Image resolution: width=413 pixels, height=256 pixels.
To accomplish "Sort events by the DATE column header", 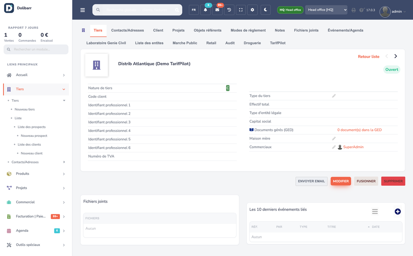I will coord(376,227).
